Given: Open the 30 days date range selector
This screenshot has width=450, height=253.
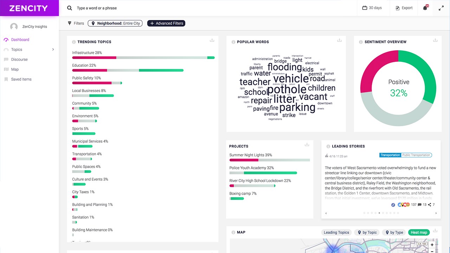Looking at the screenshot, I should pos(372,8).
